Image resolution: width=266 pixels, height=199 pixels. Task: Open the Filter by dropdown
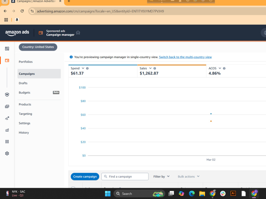coord(161,176)
